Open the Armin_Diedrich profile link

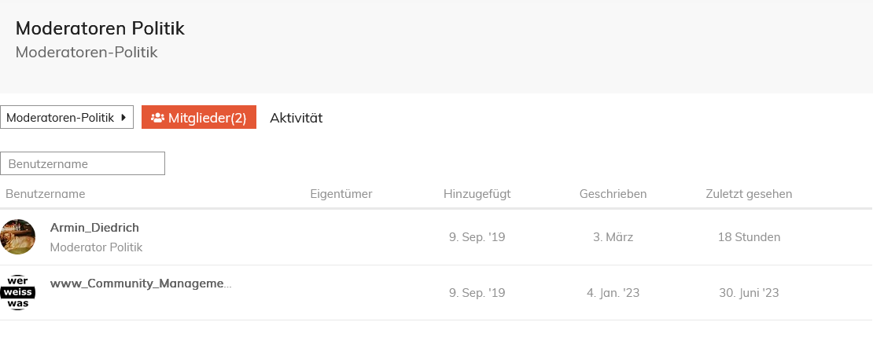94,227
